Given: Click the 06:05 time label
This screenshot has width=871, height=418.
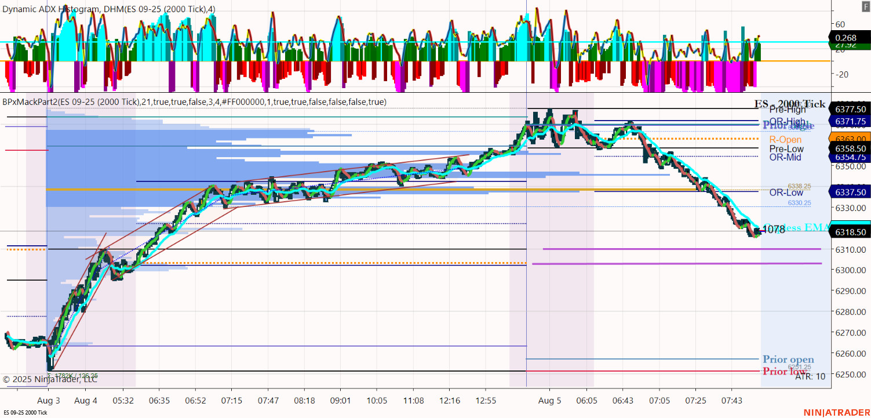Looking at the screenshot, I should pos(587,401).
